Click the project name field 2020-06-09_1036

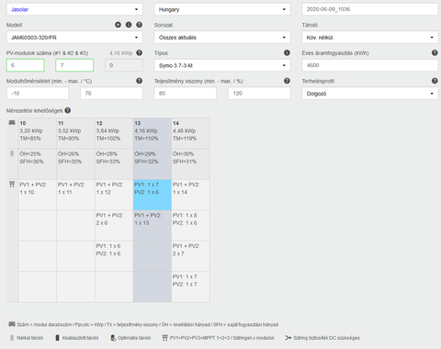[370, 9]
